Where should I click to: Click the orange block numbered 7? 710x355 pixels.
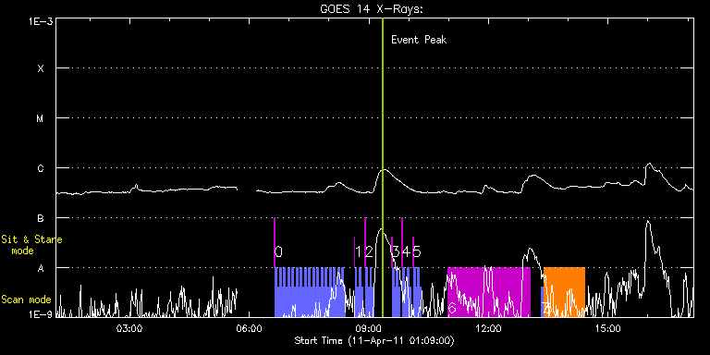(x=564, y=292)
